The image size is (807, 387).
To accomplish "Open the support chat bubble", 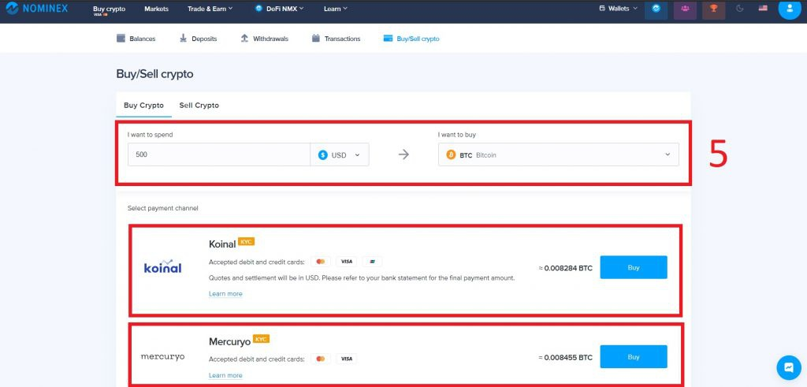I will [788, 367].
